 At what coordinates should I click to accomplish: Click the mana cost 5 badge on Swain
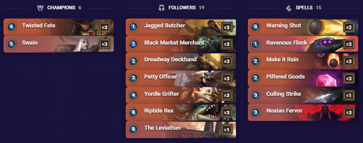click(x=11, y=44)
